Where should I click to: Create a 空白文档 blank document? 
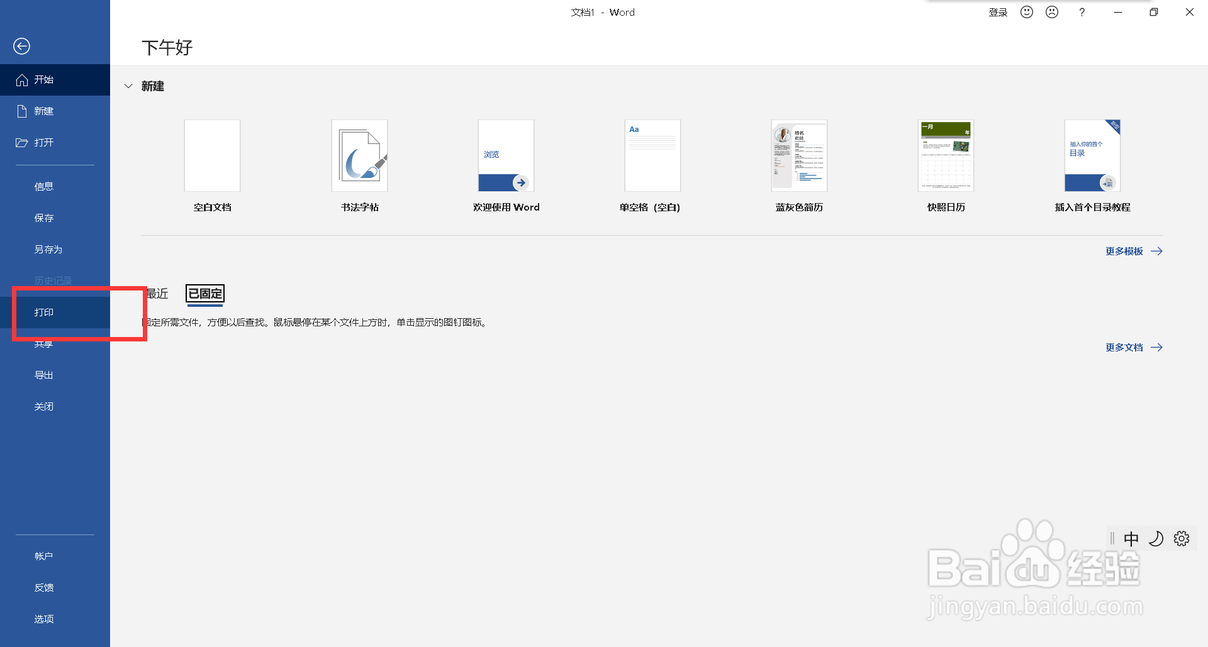click(x=213, y=166)
